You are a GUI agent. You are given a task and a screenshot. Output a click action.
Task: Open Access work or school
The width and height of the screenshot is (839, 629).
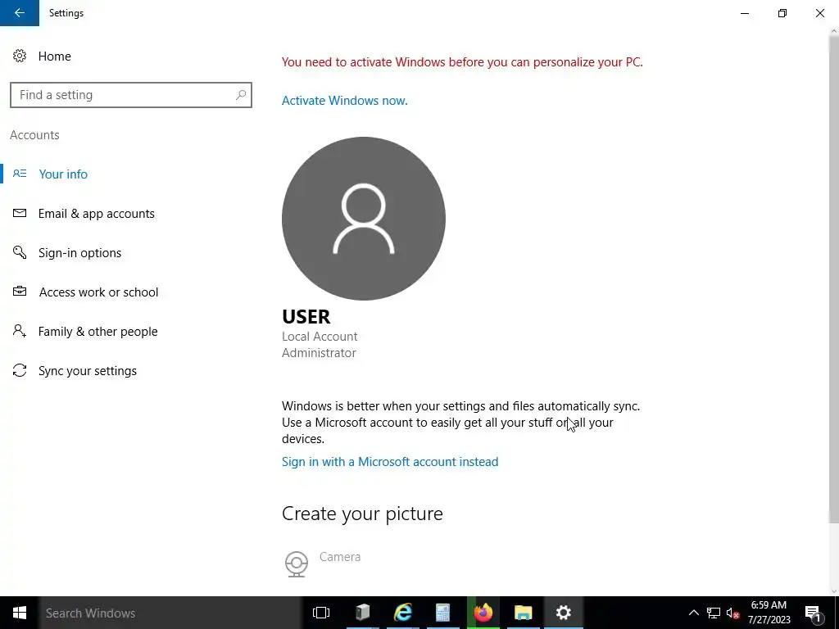pyautogui.click(x=98, y=292)
